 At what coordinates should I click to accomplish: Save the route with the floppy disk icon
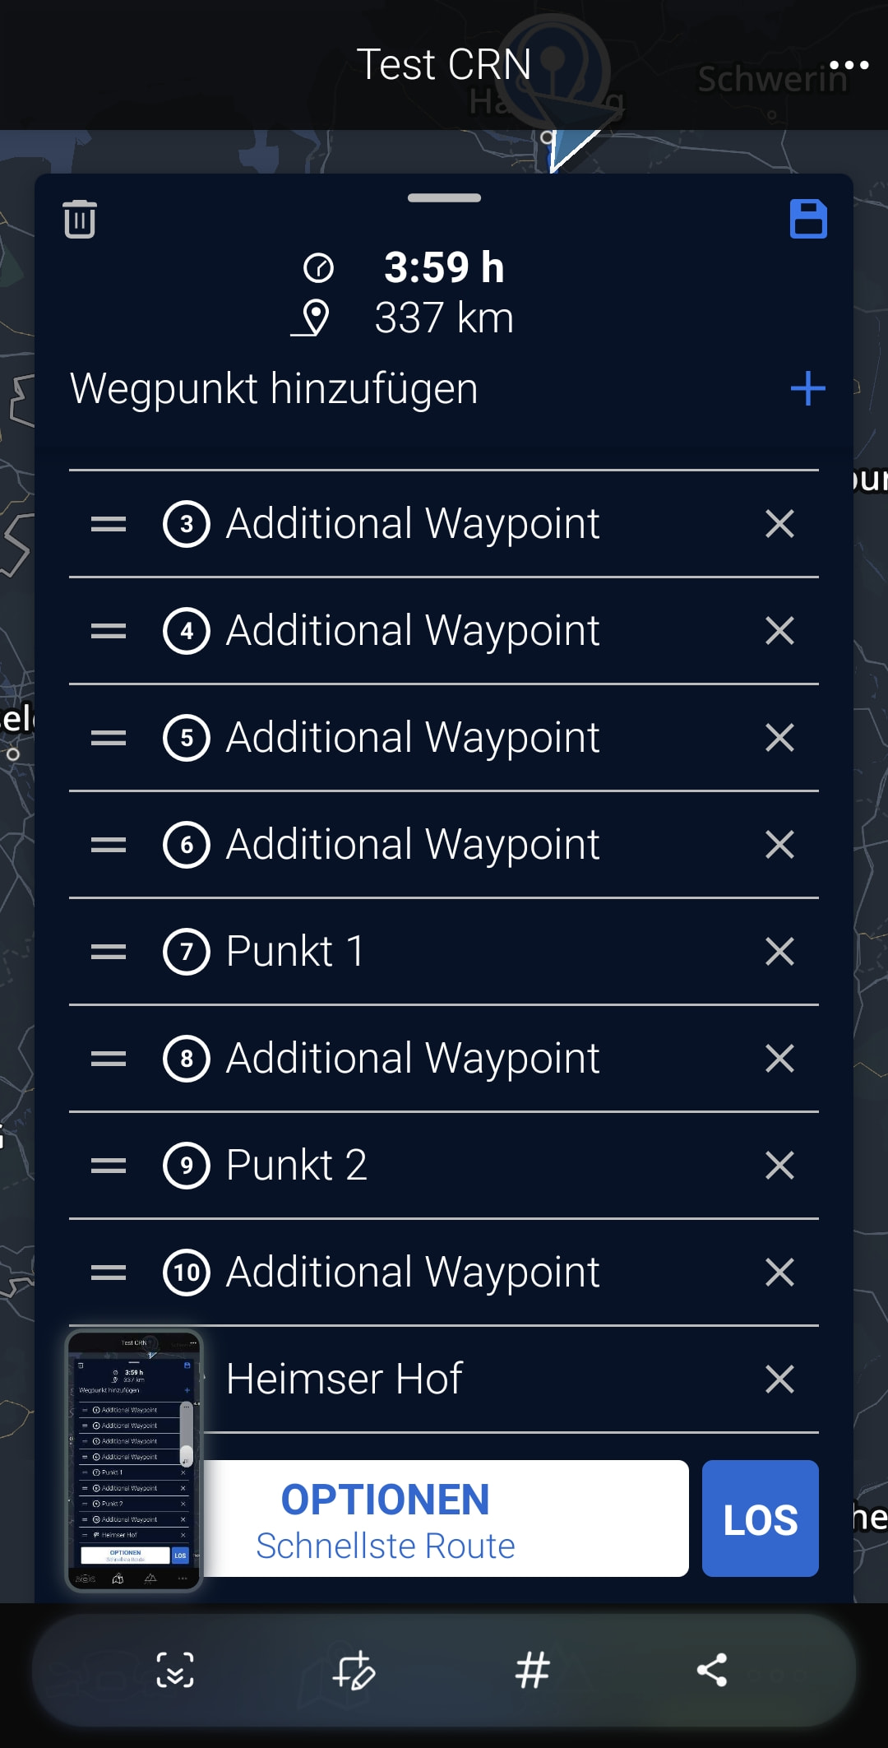coord(808,219)
